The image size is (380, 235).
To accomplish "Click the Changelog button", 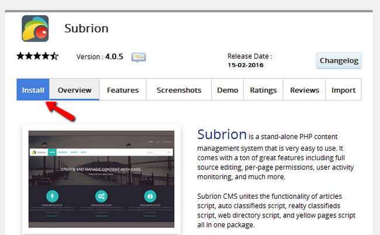I will click(339, 61).
